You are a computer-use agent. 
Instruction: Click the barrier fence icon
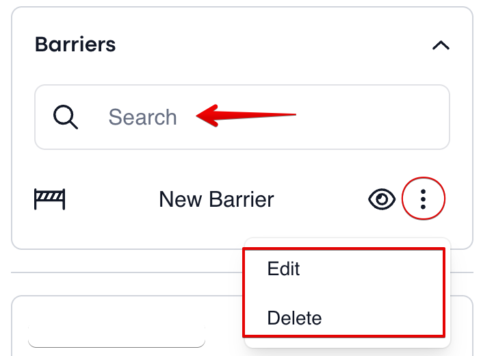coord(49,199)
